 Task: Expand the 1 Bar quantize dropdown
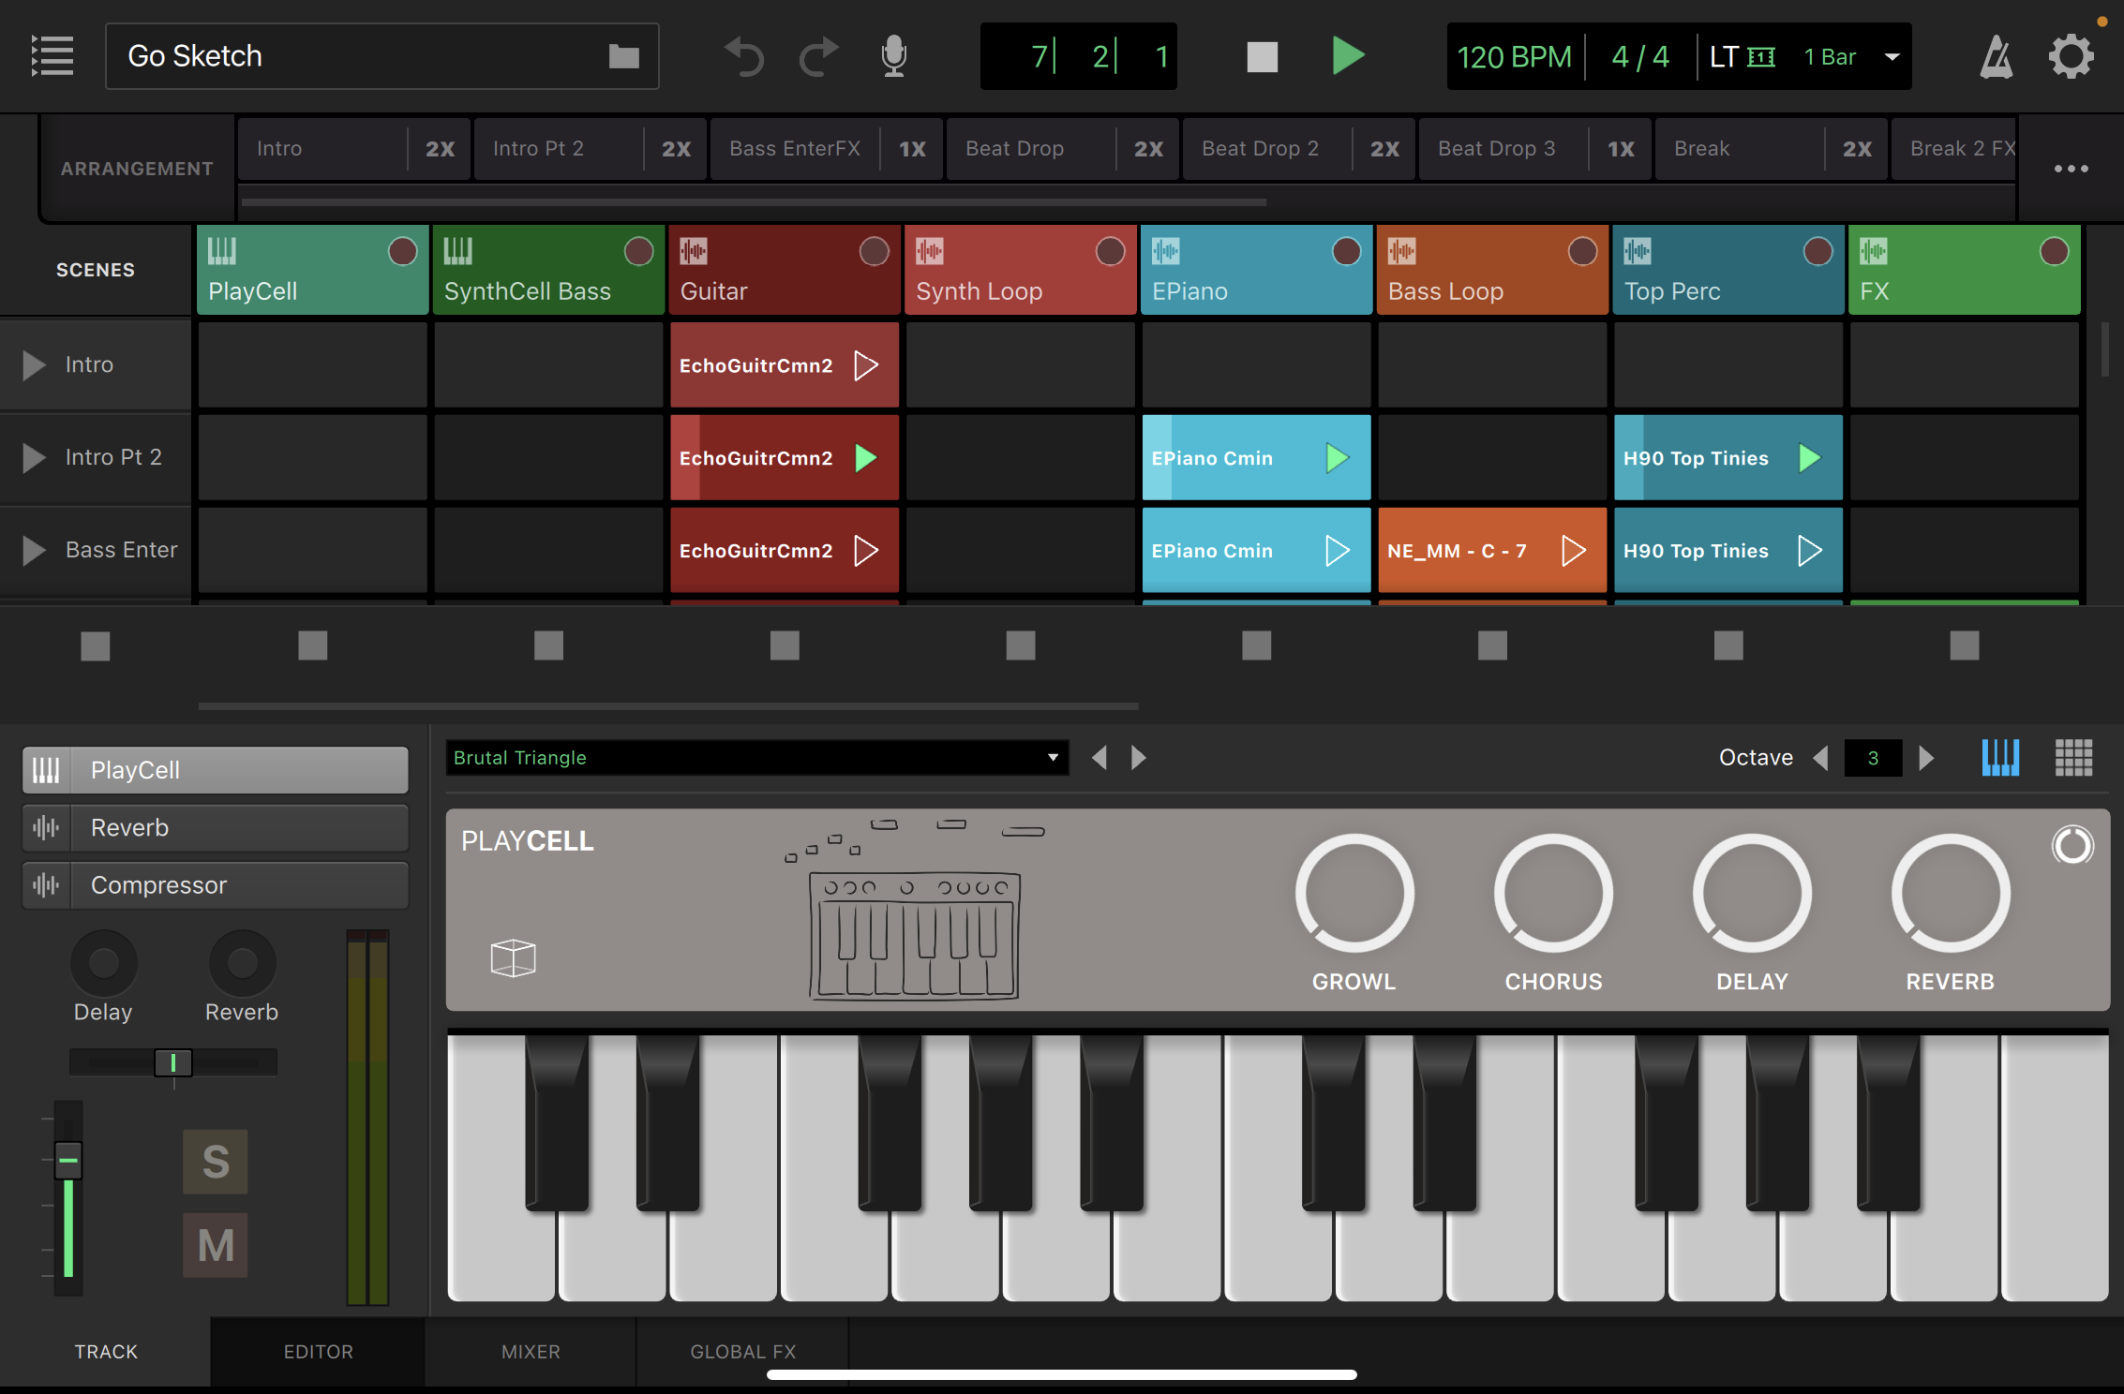(x=1892, y=57)
